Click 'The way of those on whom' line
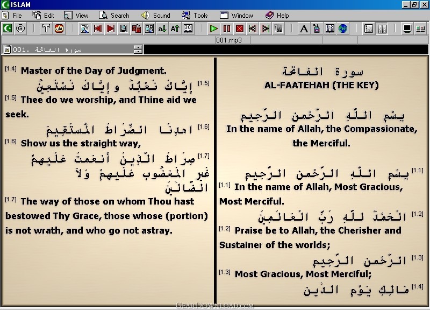Screen dimensions: 430x310 [107, 201]
